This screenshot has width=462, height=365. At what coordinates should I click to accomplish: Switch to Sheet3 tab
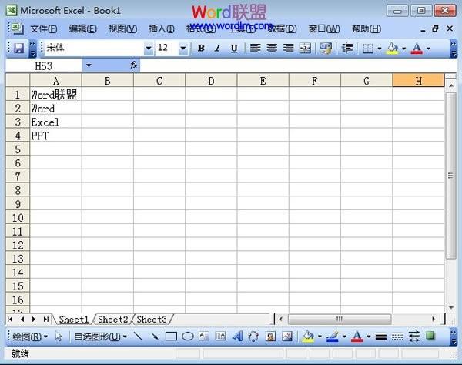click(x=152, y=320)
